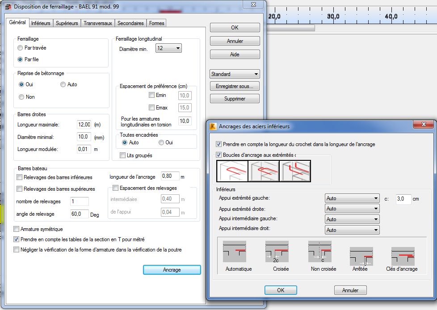This screenshot has height=310, width=437.
Task: Click Enregistrer sous... button
Action: 235,86
